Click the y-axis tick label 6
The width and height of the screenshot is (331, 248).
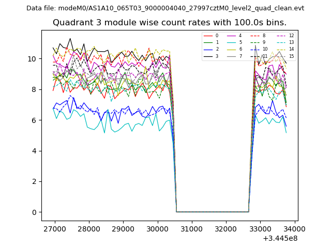(35, 120)
